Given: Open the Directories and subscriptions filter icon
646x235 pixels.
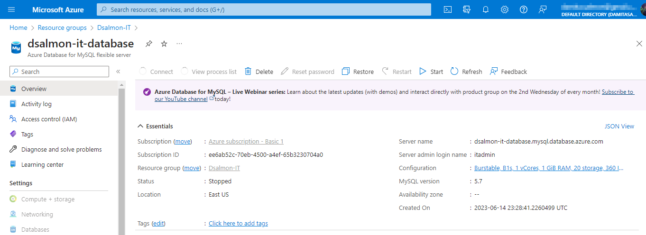Looking at the screenshot, I should coord(467,9).
